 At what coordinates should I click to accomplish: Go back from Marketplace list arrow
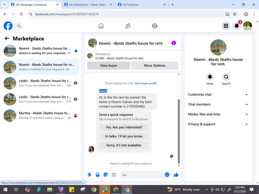click(x=7, y=38)
